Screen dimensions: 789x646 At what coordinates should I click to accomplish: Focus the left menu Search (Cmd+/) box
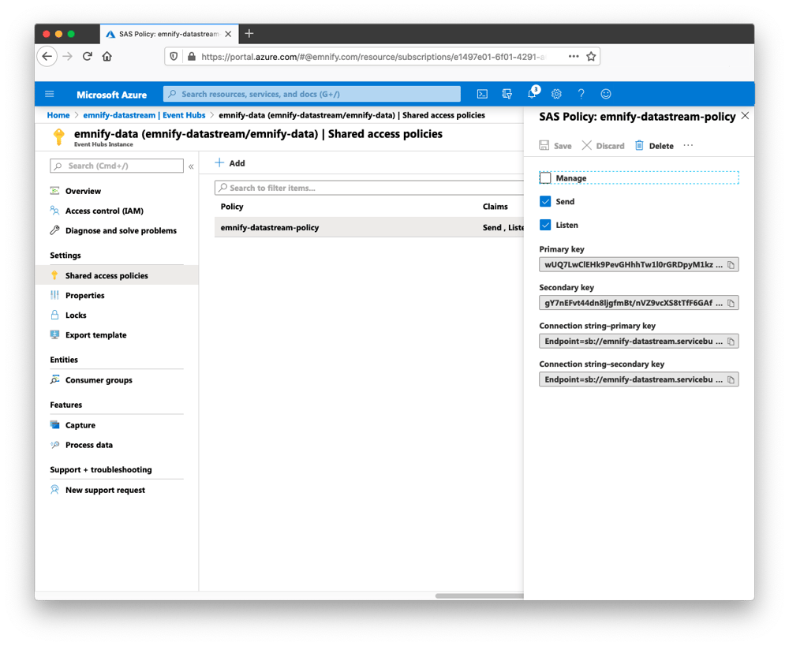pyautogui.click(x=117, y=166)
